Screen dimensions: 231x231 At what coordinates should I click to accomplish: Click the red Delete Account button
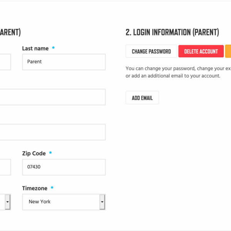coord(201,51)
